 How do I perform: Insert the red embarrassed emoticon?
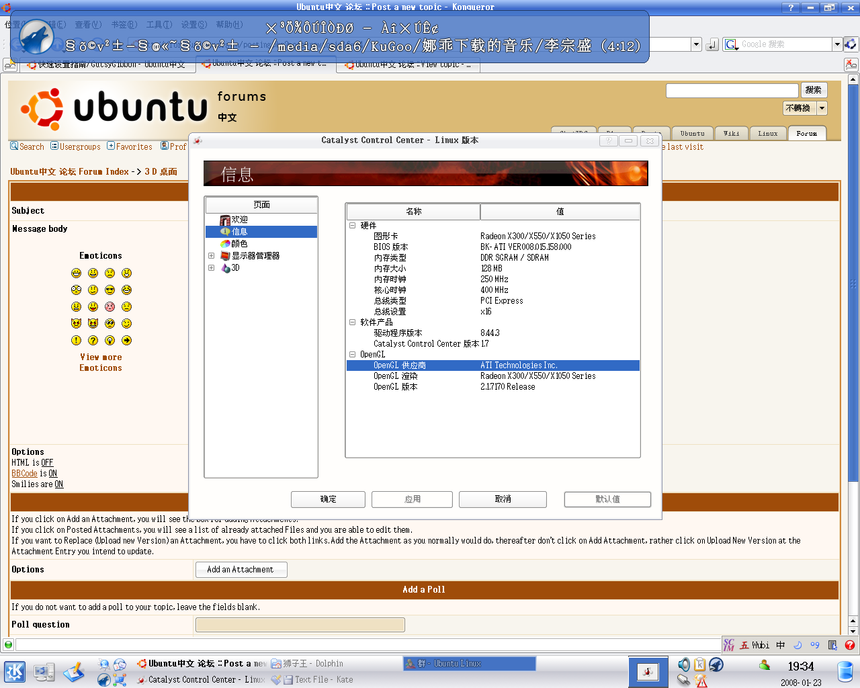pyautogui.click(x=110, y=306)
